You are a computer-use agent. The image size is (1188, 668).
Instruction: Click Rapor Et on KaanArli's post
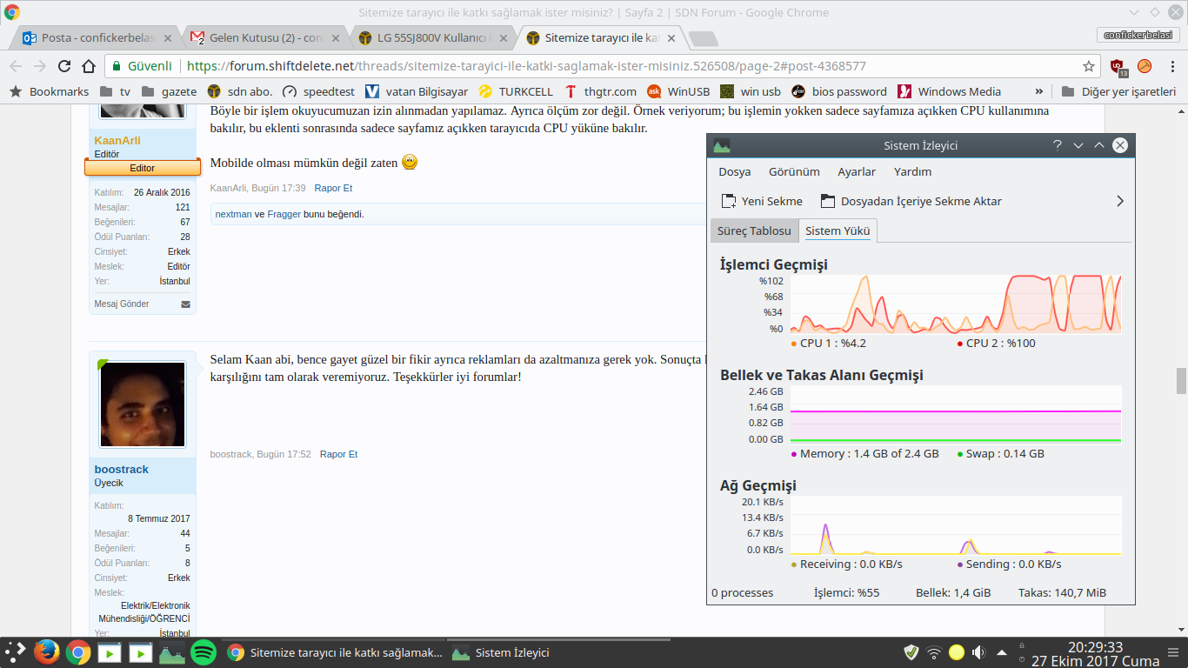(x=333, y=188)
